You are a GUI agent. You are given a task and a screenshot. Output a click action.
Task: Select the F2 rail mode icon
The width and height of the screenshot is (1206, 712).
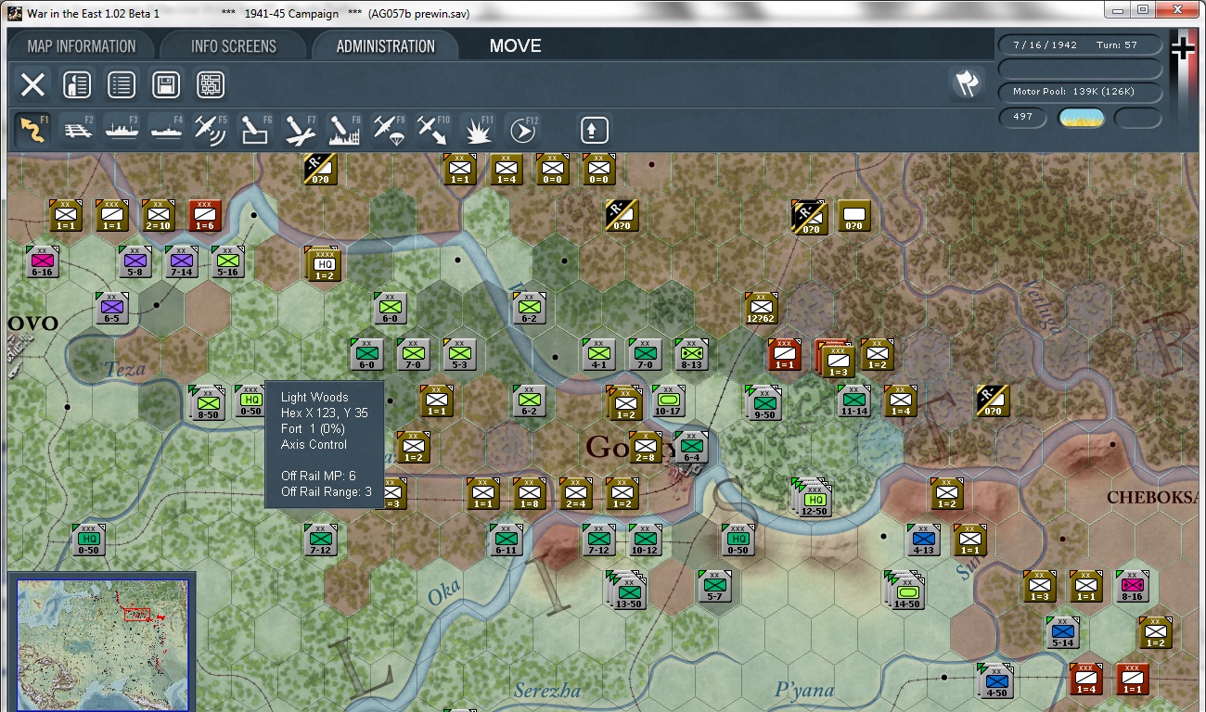78,130
